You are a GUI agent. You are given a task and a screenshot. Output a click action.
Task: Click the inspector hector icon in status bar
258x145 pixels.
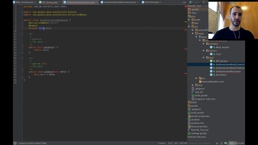[221, 143]
